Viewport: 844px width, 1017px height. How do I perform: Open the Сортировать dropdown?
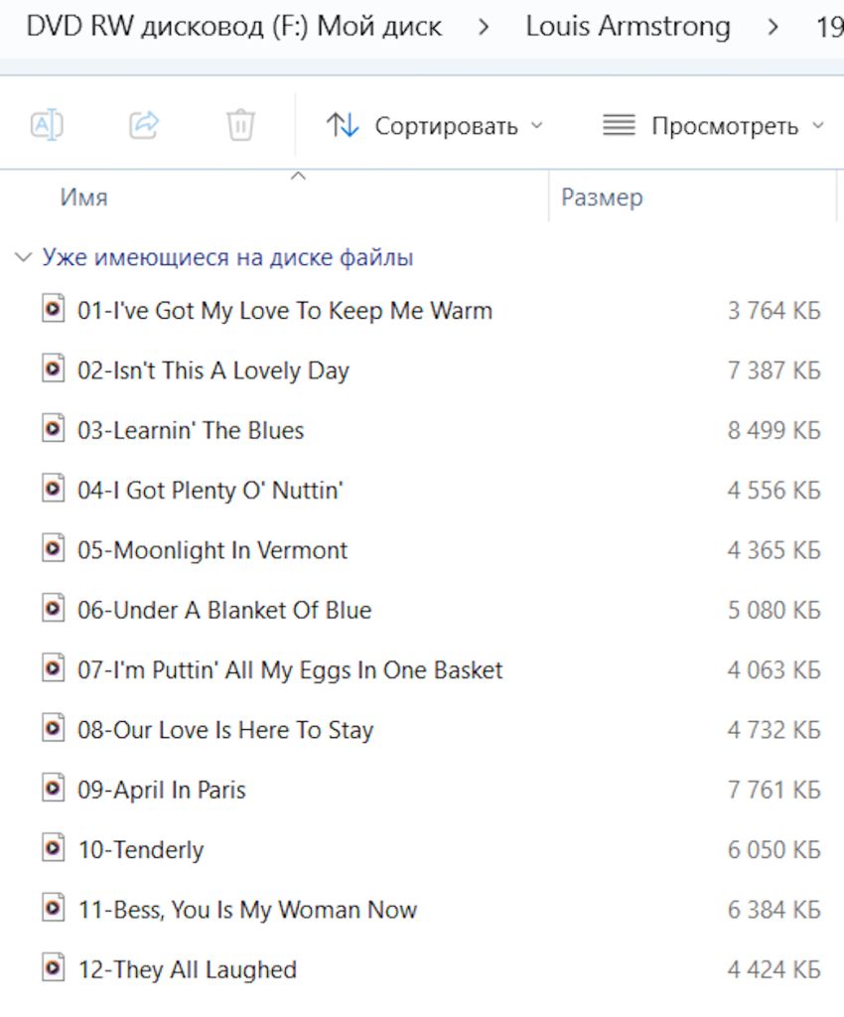tap(434, 126)
